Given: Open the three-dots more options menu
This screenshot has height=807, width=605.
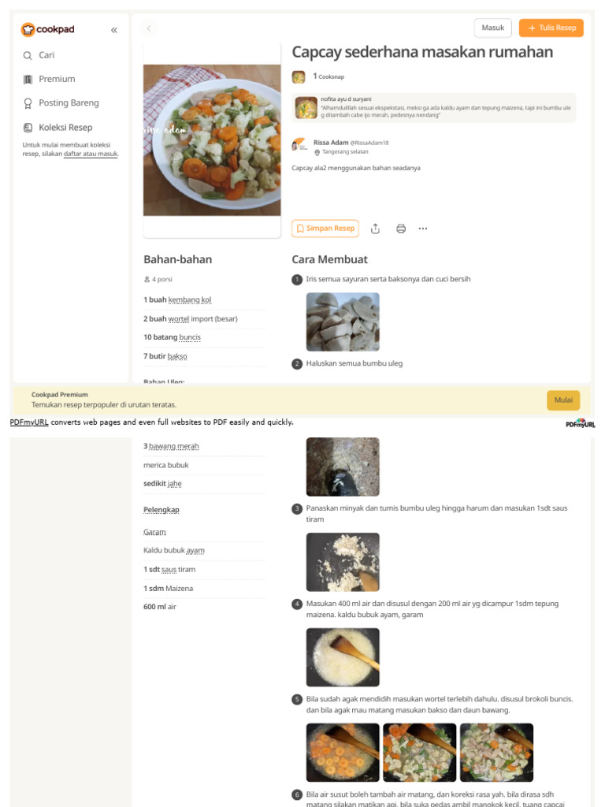Looking at the screenshot, I should pos(423,229).
